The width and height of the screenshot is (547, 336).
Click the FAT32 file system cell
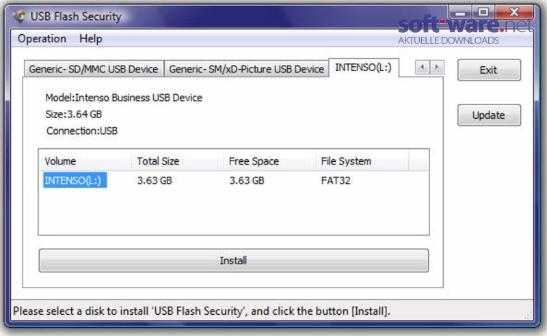pos(336,180)
